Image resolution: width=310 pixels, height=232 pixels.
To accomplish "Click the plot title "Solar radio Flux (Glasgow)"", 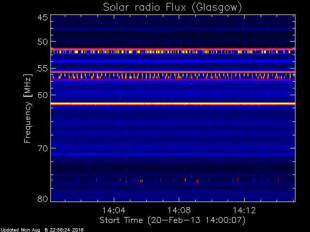I will (172, 8).
